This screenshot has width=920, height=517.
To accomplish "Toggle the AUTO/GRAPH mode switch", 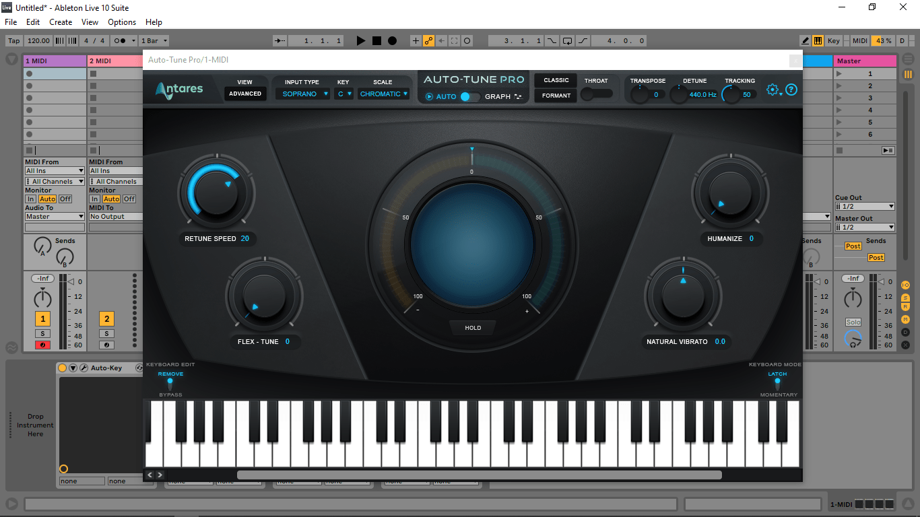I will (470, 97).
